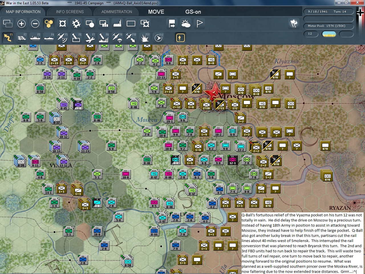Select the HQ 0-45 counter
Image resolution: width=365 pixels, height=274 pixels.
[63, 104]
